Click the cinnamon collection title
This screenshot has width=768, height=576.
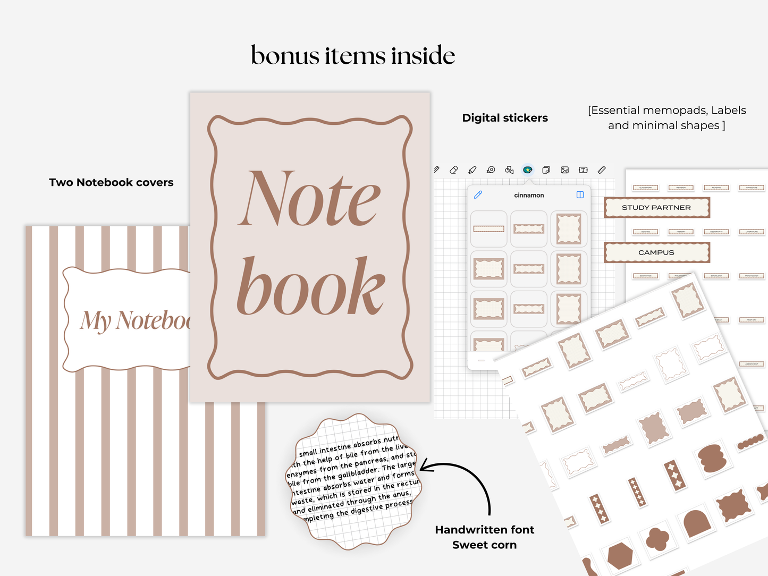click(x=529, y=196)
